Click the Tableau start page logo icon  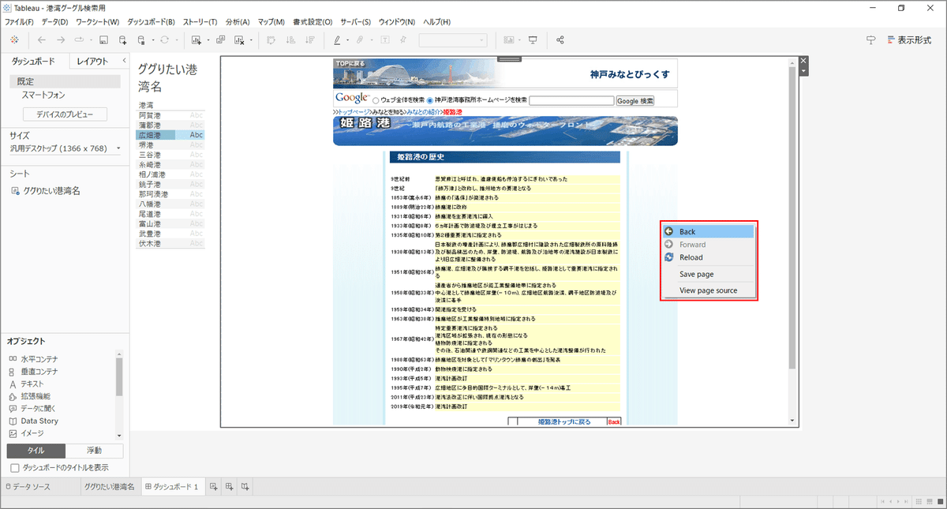click(14, 39)
